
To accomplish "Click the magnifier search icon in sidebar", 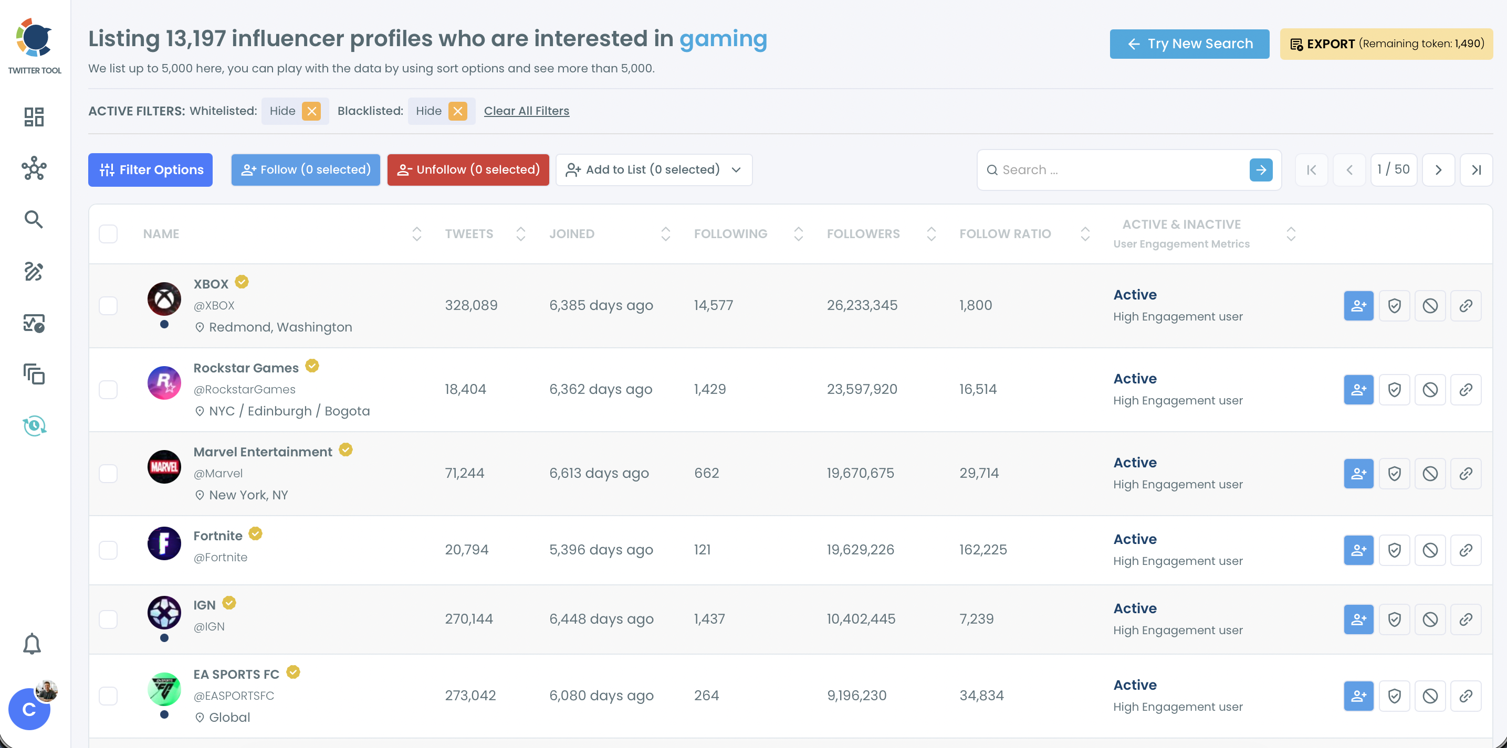I will pyautogui.click(x=34, y=219).
